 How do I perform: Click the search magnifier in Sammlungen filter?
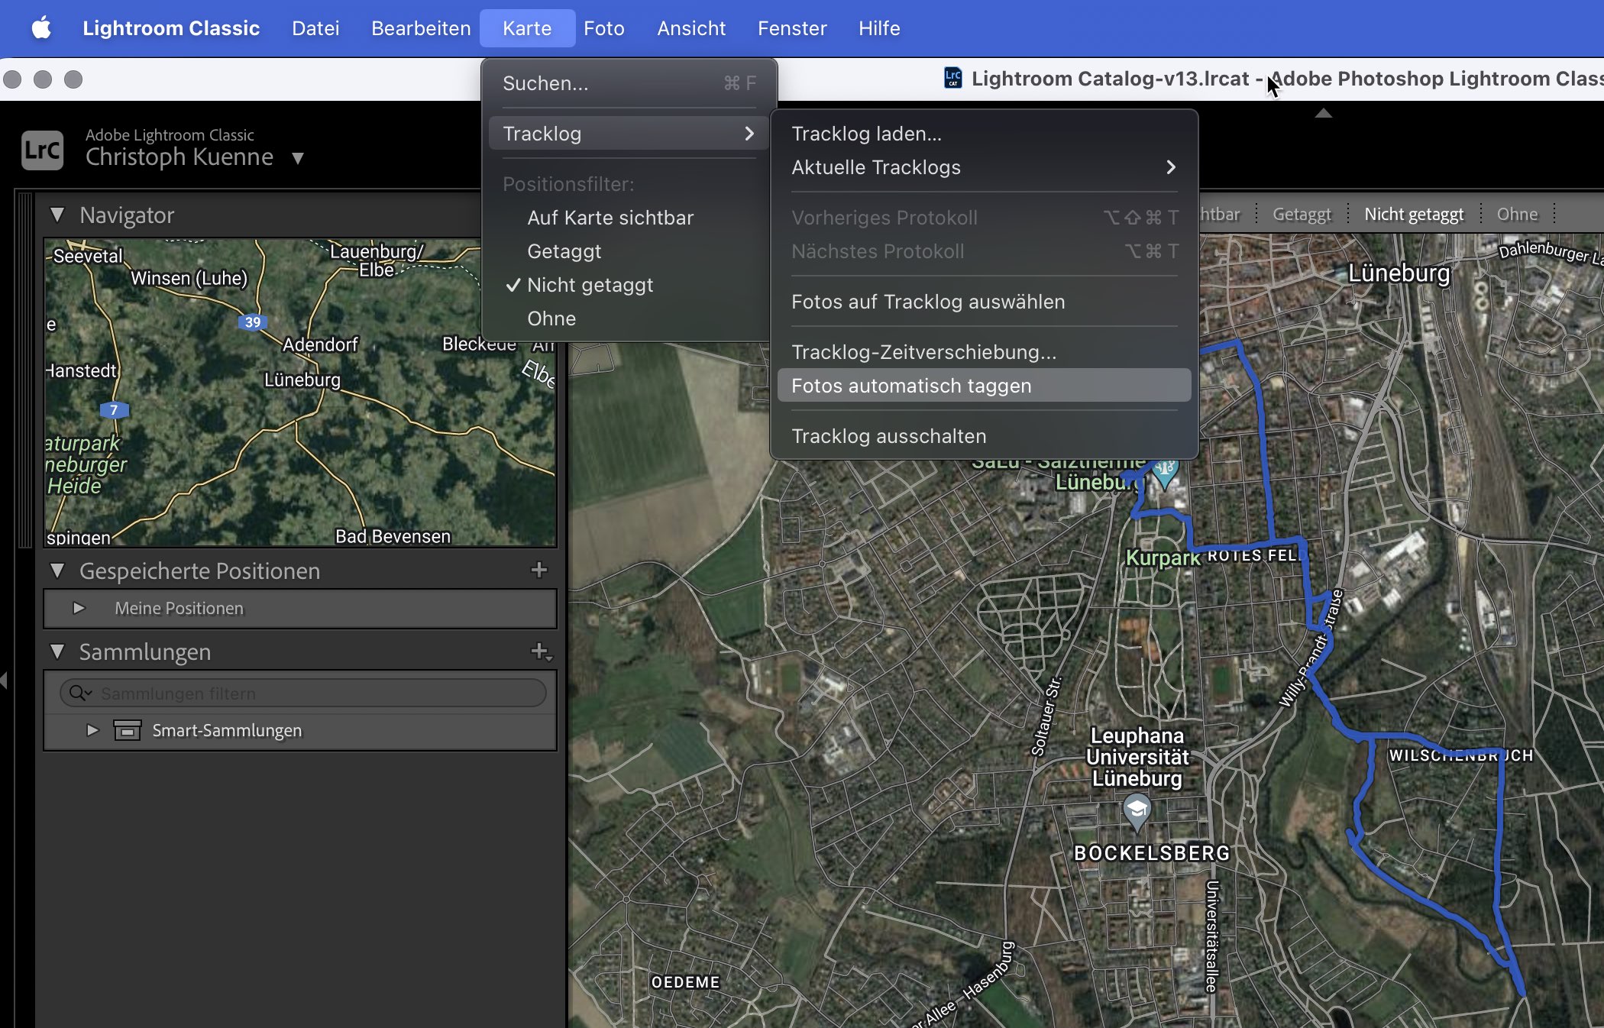[x=78, y=693]
